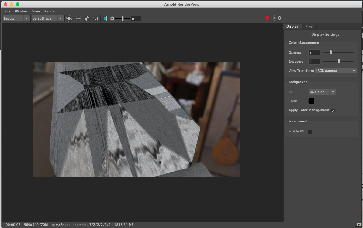Open the perspShape camera dropdown
363x228 pixels.
point(47,18)
